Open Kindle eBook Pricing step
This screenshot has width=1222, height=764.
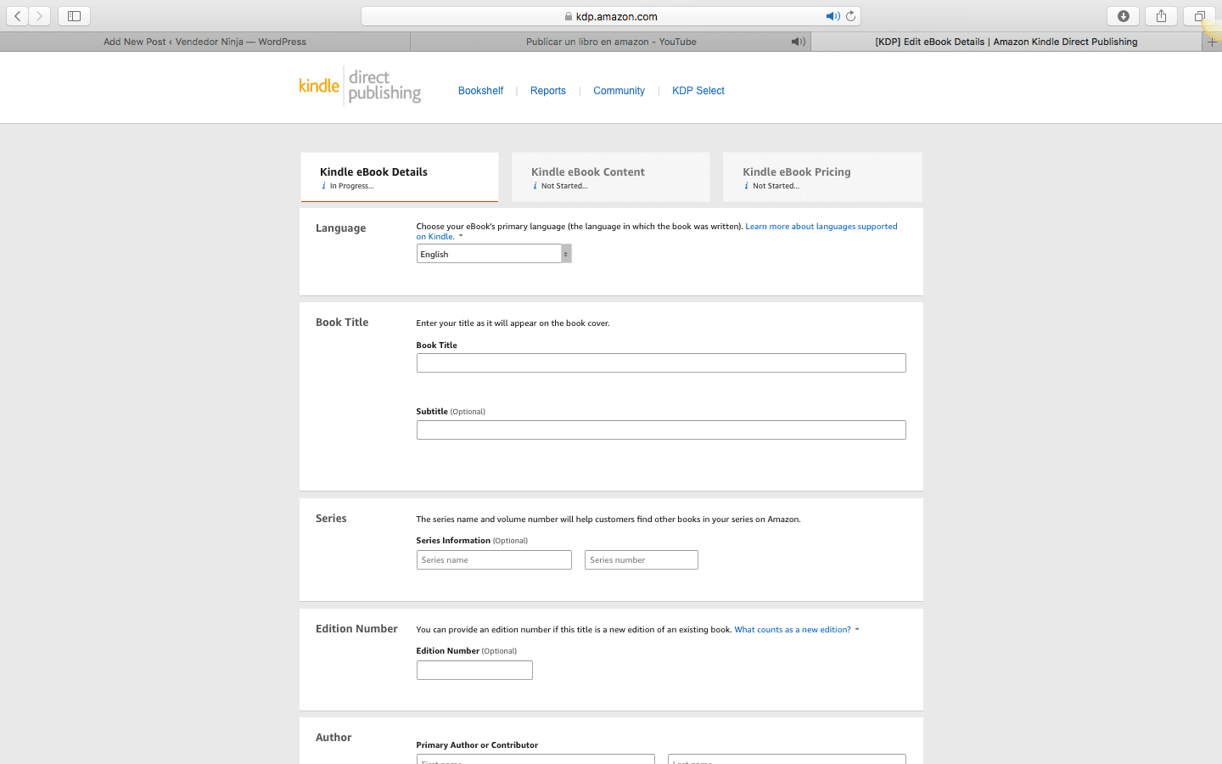pos(822,177)
